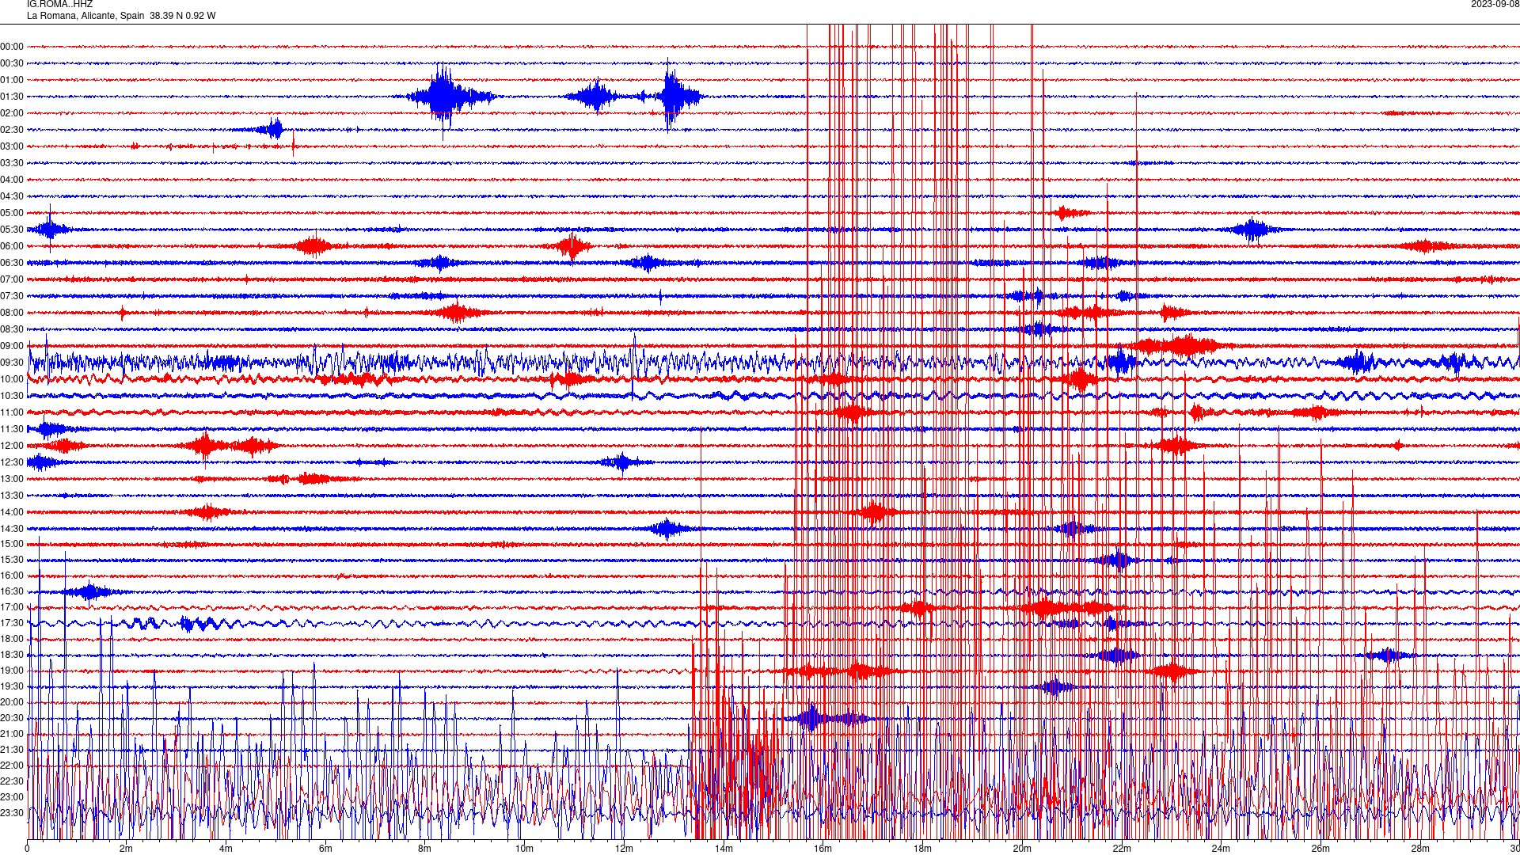
Task: Click the 14m tick on the minute axis
Action: click(x=724, y=849)
